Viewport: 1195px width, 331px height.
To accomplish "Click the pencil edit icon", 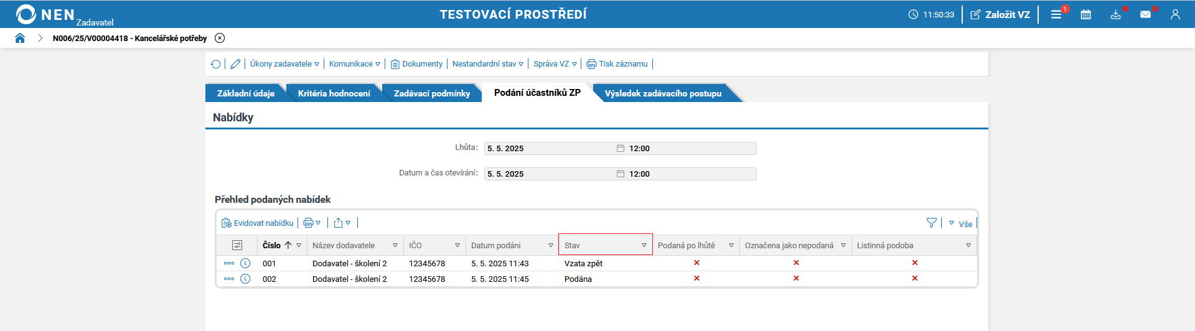I will click(235, 64).
